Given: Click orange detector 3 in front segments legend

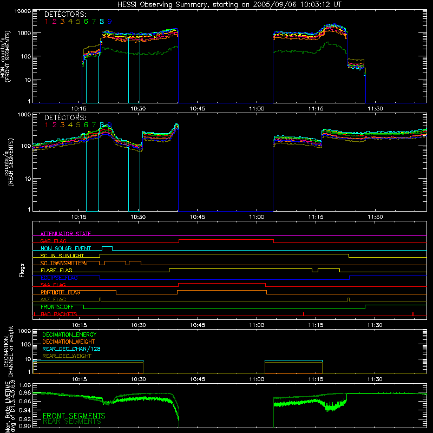Looking at the screenshot, I should 62,22.
